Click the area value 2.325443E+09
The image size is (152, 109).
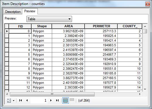[68, 64]
